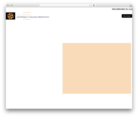Viewport: 138px width, 117px height.
Task: Select the iFactoryMonitor faded title text
Action: pyautogui.click(x=24, y=15)
